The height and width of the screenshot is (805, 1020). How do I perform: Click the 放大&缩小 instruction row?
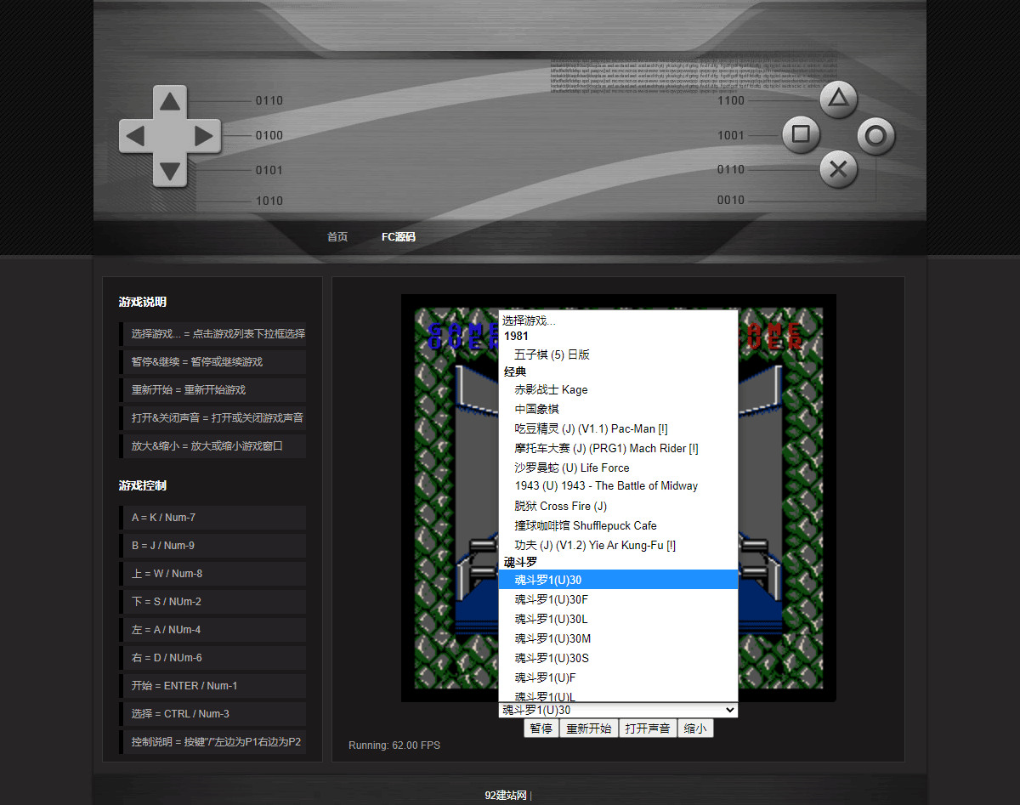coord(212,446)
